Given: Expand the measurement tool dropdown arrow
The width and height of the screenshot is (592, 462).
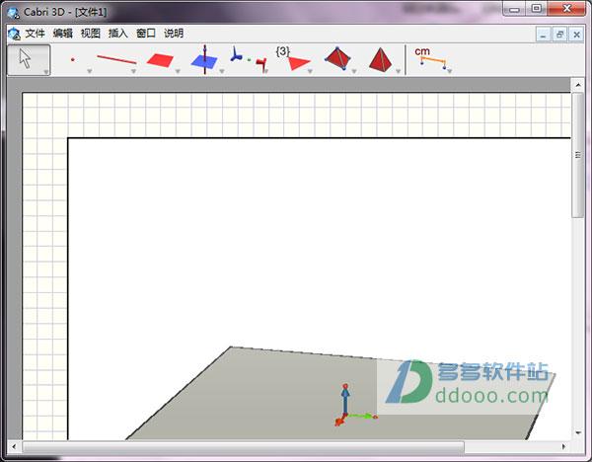Looking at the screenshot, I should pyautogui.click(x=449, y=72).
